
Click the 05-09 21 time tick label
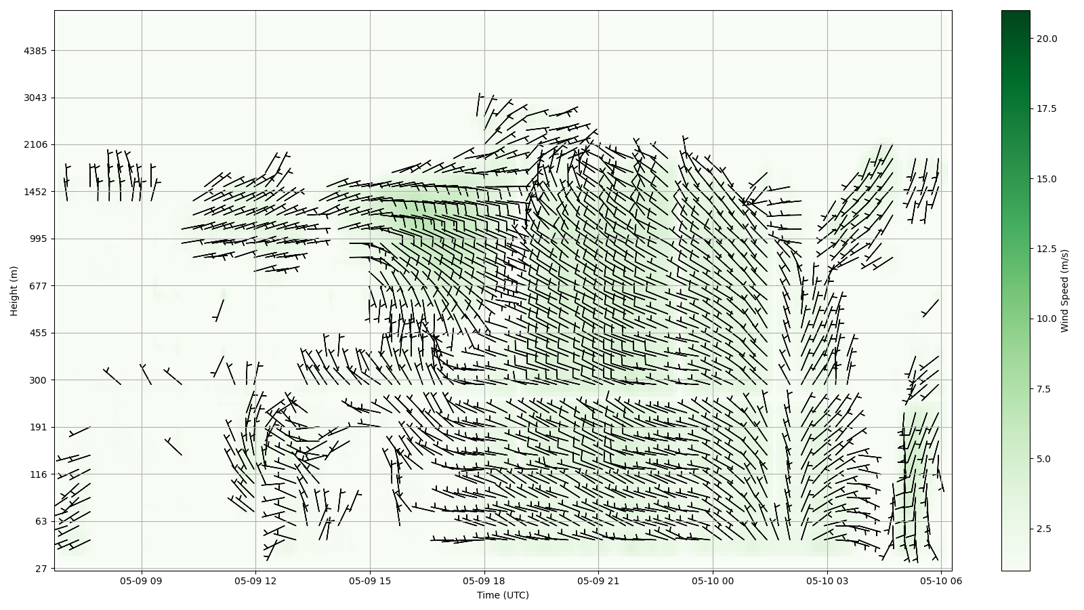pyautogui.click(x=598, y=581)
